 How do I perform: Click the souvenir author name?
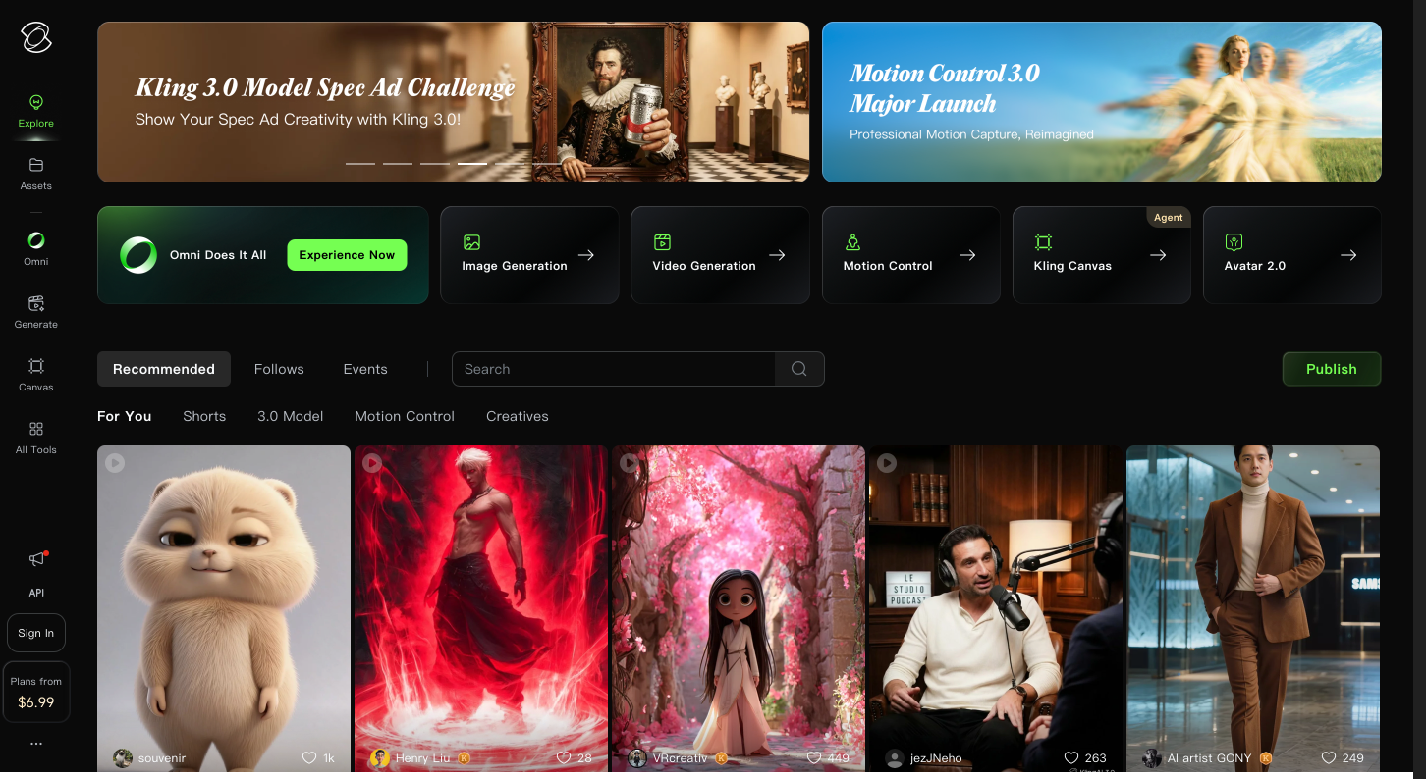click(162, 758)
